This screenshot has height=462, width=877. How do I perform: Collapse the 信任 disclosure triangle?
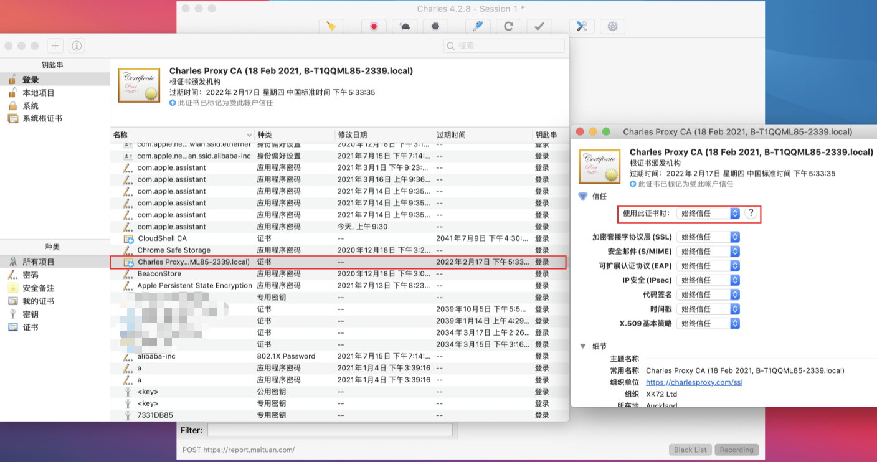583,196
